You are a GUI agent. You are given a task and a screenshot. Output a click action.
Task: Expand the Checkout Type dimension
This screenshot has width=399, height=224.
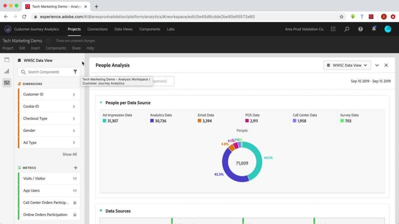click(x=74, y=119)
